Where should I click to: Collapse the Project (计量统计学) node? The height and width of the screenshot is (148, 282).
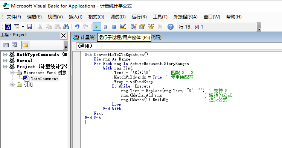(x=5, y=67)
